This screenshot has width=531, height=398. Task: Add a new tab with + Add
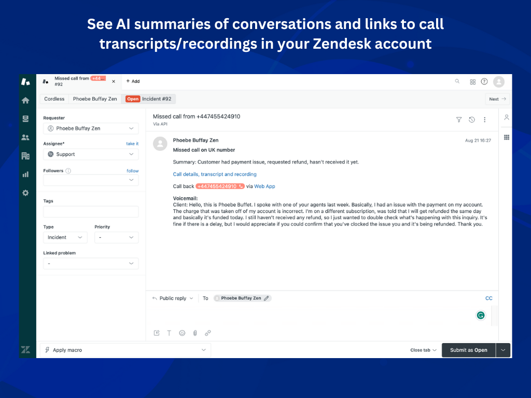[133, 81]
